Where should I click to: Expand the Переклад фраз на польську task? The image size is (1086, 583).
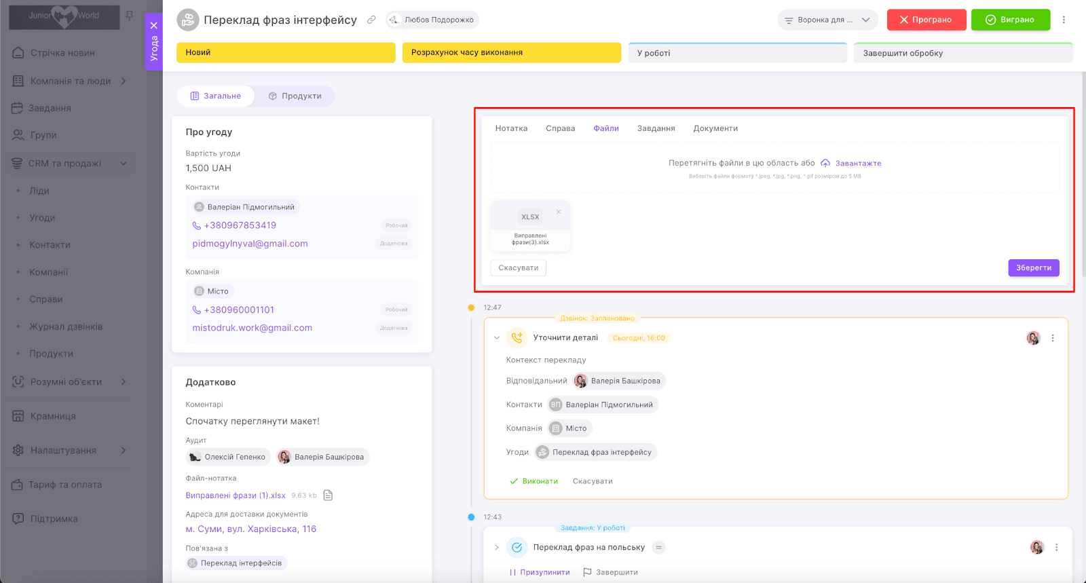[x=497, y=548]
